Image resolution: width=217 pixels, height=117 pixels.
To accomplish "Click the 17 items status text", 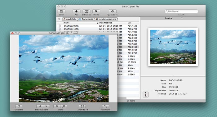I will (x=131, y=101).
